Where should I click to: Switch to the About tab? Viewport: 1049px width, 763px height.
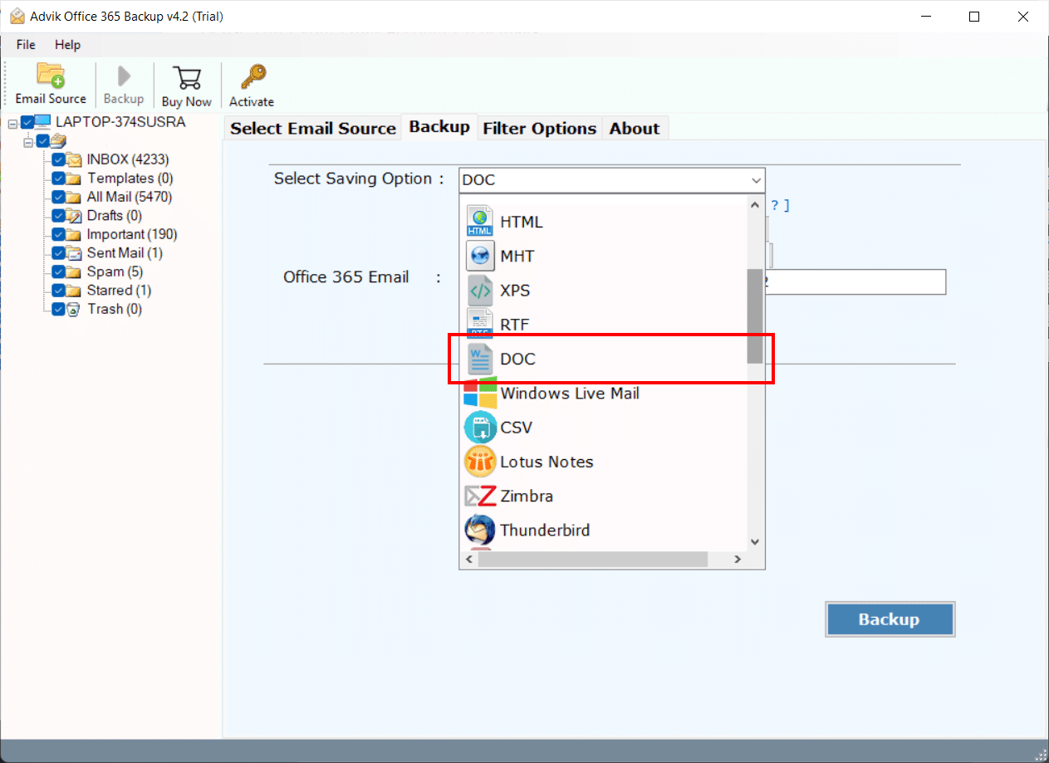click(635, 128)
